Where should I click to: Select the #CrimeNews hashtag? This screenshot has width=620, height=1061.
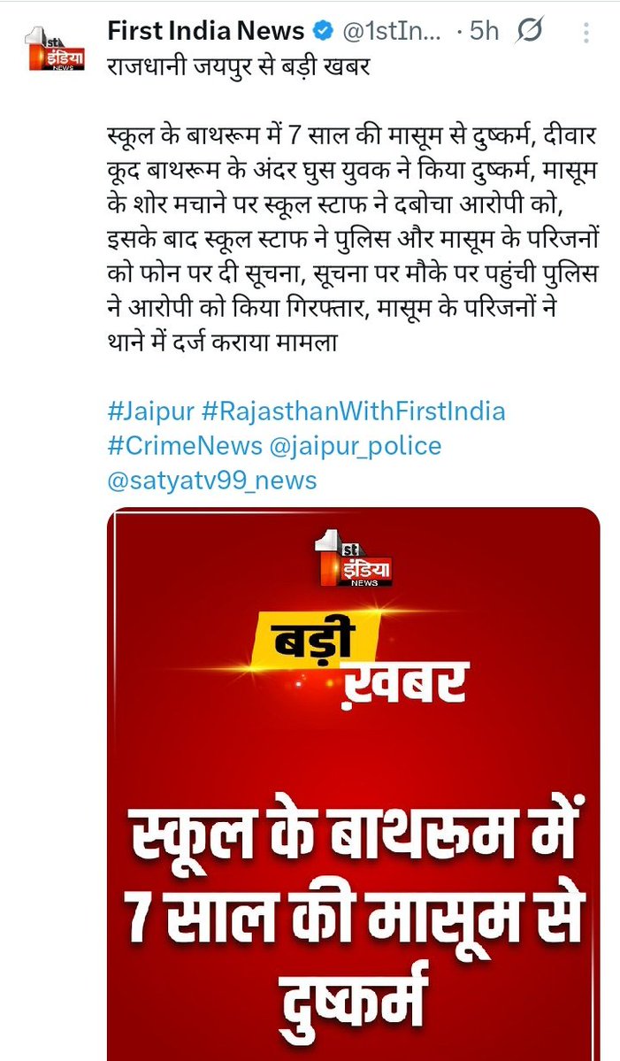point(185,446)
